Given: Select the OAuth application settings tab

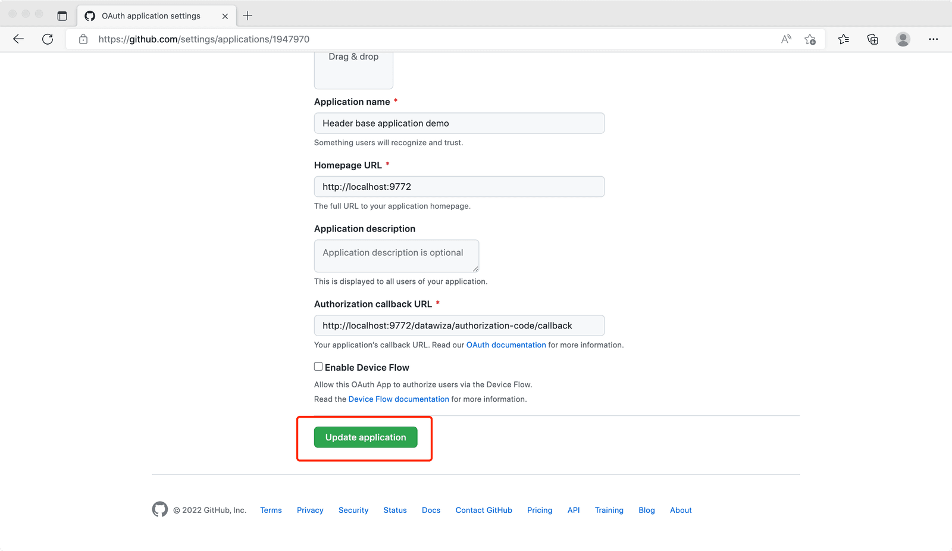Looking at the screenshot, I should click(156, 16).
